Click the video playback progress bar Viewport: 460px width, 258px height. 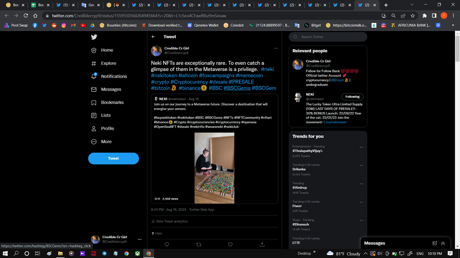[x=215, y=203]
